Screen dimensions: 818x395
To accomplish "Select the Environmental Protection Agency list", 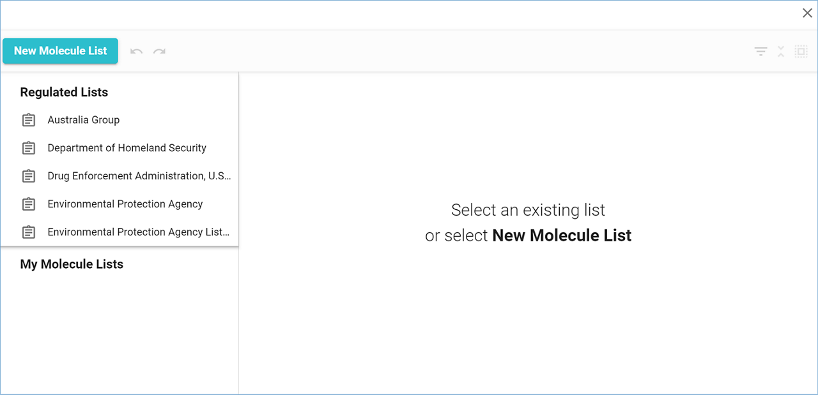I will pos(125,204).
